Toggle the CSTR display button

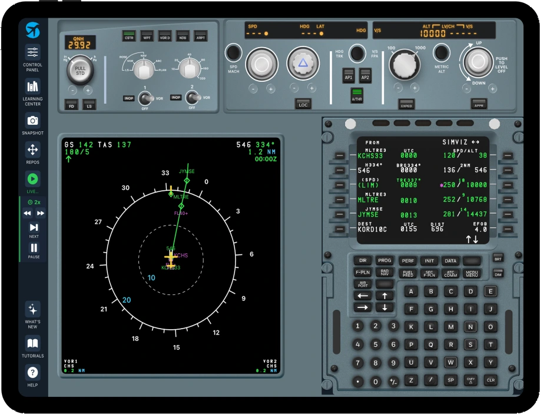tap(129, 36)
